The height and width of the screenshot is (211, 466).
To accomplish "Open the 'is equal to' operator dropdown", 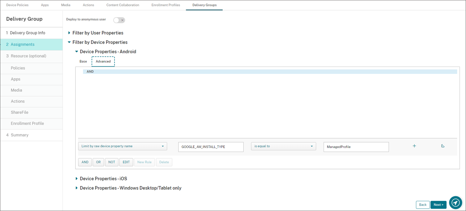I will point(283,146).
